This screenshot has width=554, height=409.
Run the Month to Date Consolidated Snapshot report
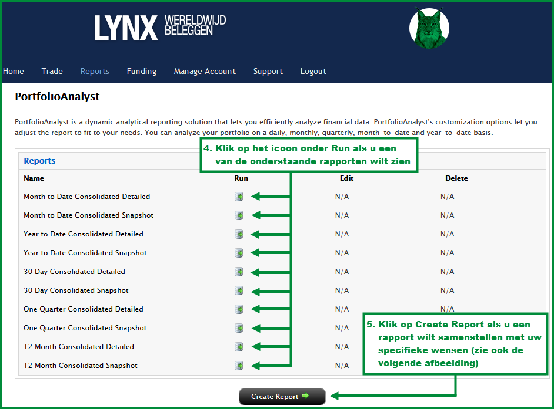pos(239,215)
